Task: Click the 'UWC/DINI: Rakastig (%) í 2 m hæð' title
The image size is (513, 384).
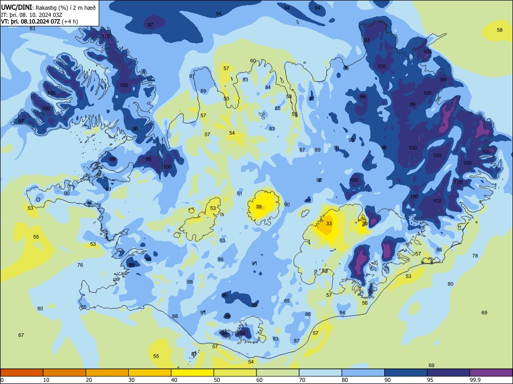Action: (x=48, y=8)
